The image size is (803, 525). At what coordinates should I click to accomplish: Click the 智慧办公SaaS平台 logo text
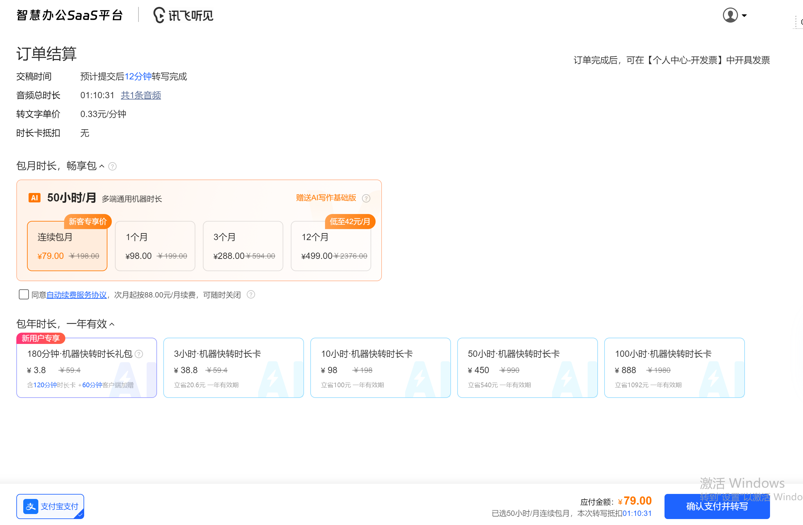[x=69, y=15]
